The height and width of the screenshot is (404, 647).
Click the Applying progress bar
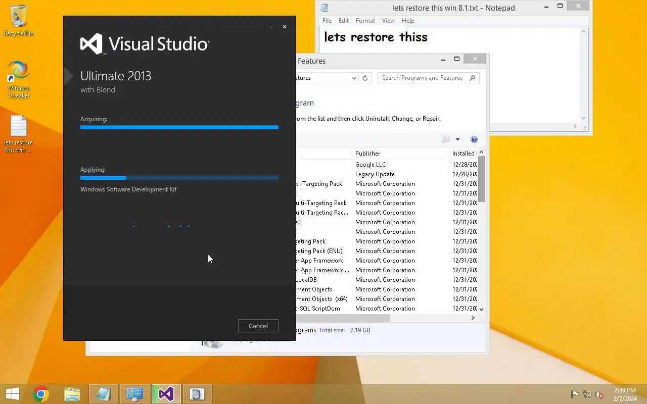click(x=179, y=178)
